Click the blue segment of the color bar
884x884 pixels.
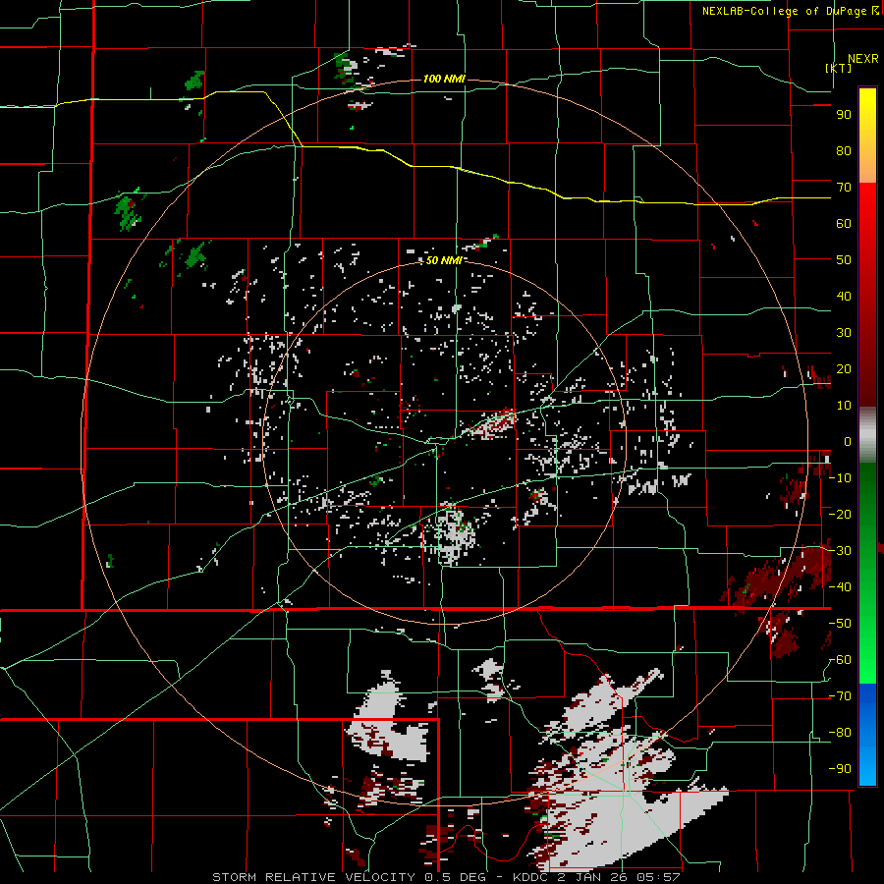click(x=867, y=735)
